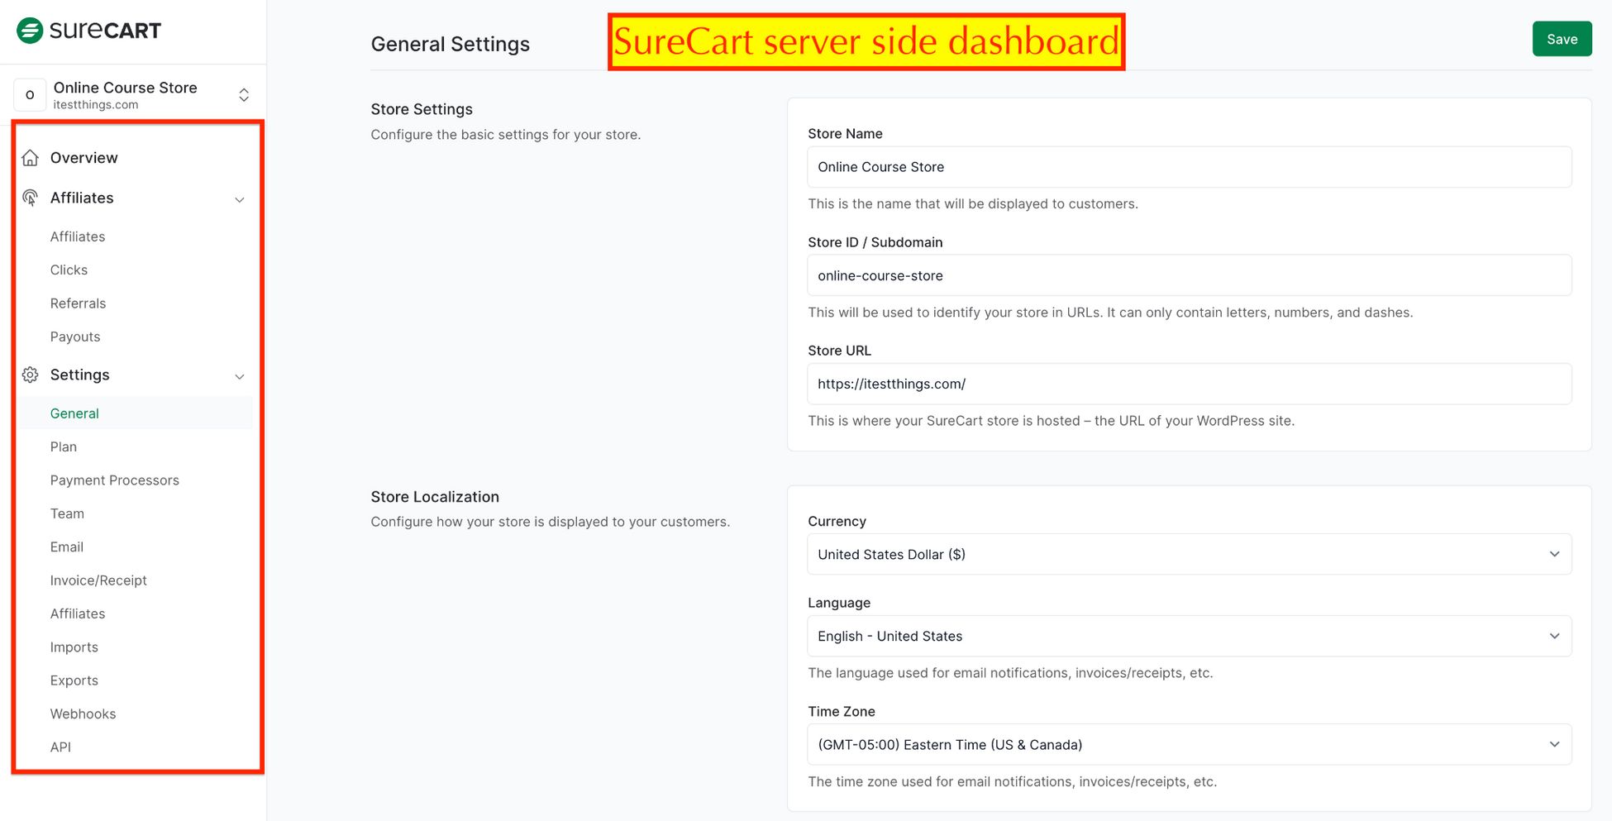Viewport: 1612px width, 821px height.
Task: Open the Payouts page
Action: click(x=75, y=337)
